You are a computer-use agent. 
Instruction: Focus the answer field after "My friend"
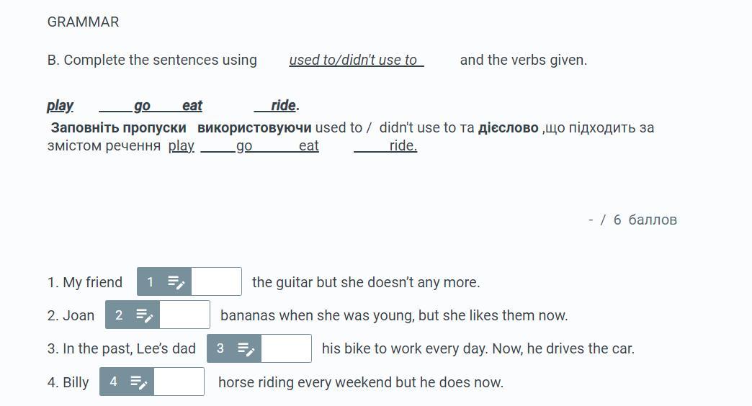pos(216,282)
